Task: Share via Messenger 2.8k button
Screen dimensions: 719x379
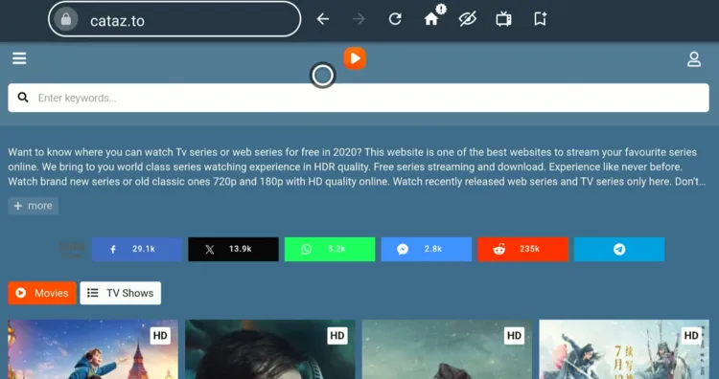Action: (427, 249)
